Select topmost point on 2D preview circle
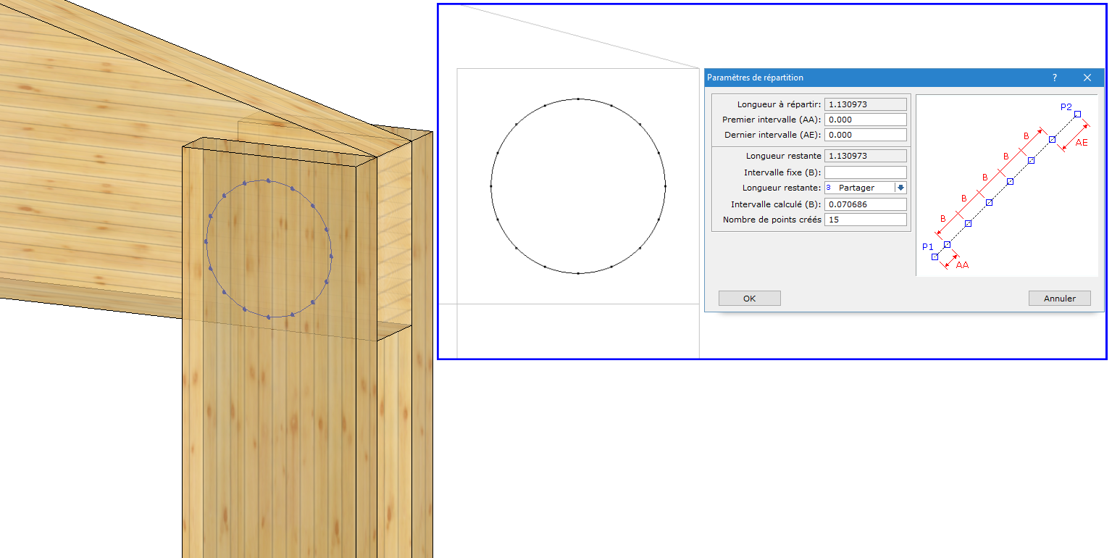 pyautogui.click(x=578, y=99)
